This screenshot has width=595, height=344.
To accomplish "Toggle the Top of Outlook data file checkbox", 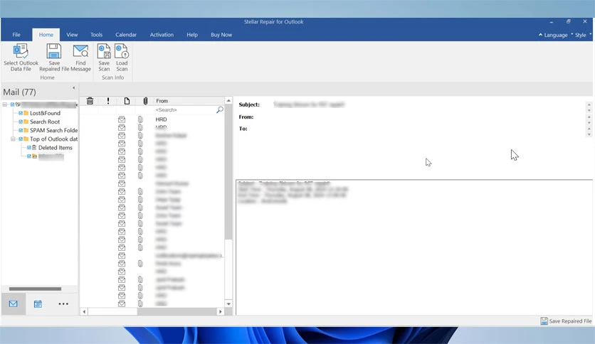I will coord(21,139).
